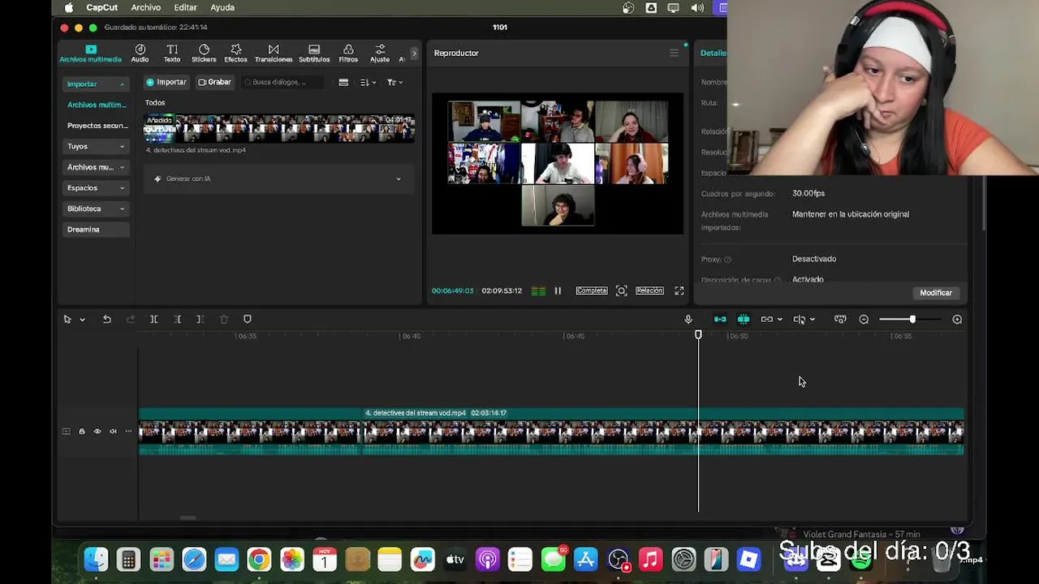This screenshot has height=584, width=1039.
Task: Pause the preview playback
Action: (x=558, y=290)
